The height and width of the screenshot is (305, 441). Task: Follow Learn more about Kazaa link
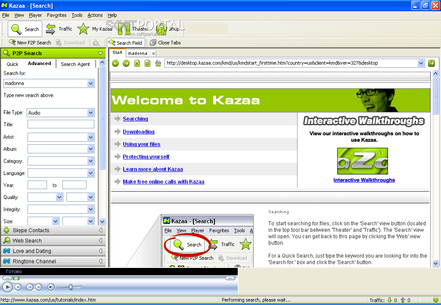[153, 169]
